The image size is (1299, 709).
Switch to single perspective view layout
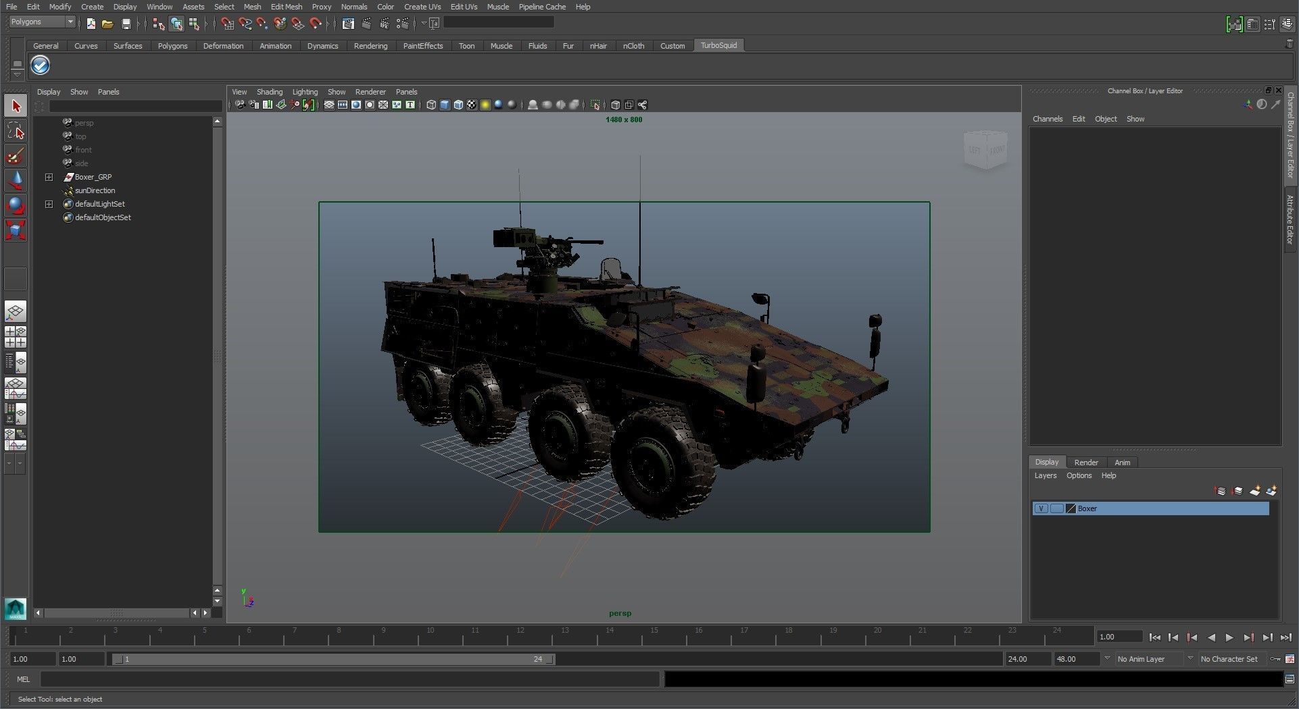[x=16, y=311]
